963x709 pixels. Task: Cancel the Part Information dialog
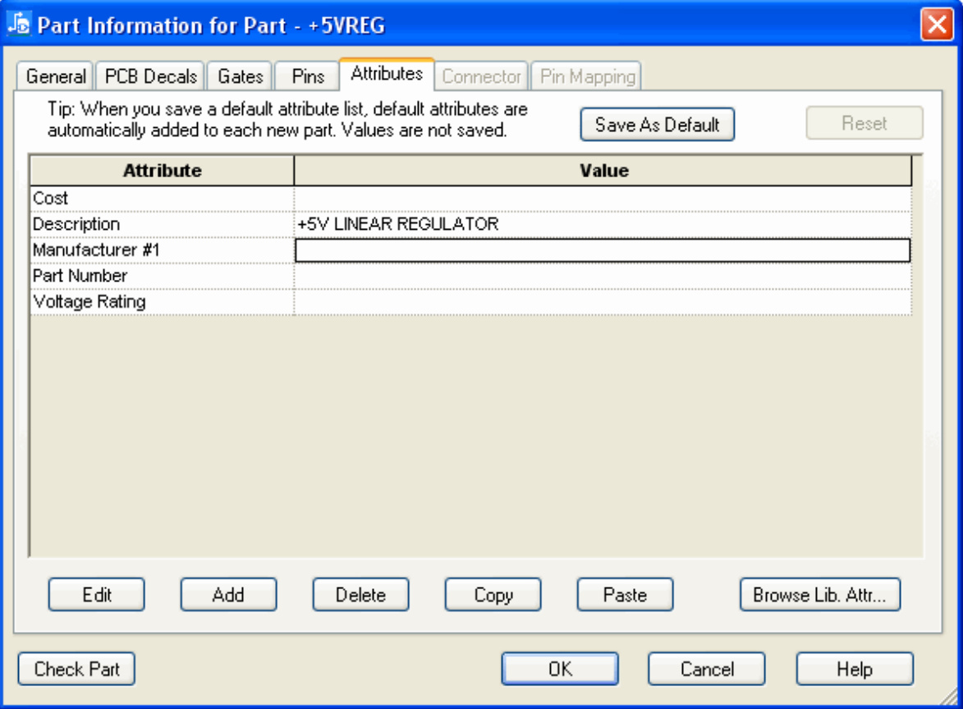(707, 669)
